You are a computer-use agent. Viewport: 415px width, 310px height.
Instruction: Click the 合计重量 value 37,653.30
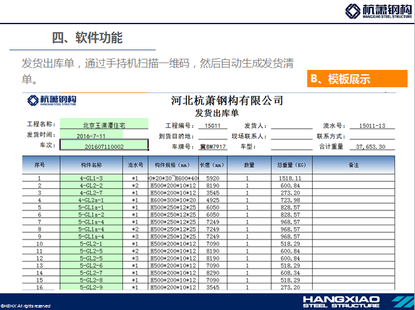pyautogui.click(x=370, y=147)
